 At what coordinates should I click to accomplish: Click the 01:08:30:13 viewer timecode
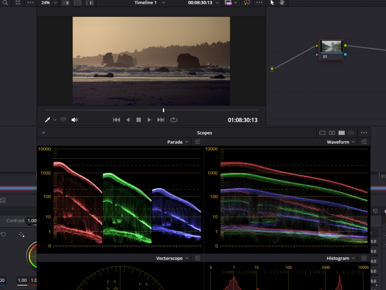click(243, 120)
